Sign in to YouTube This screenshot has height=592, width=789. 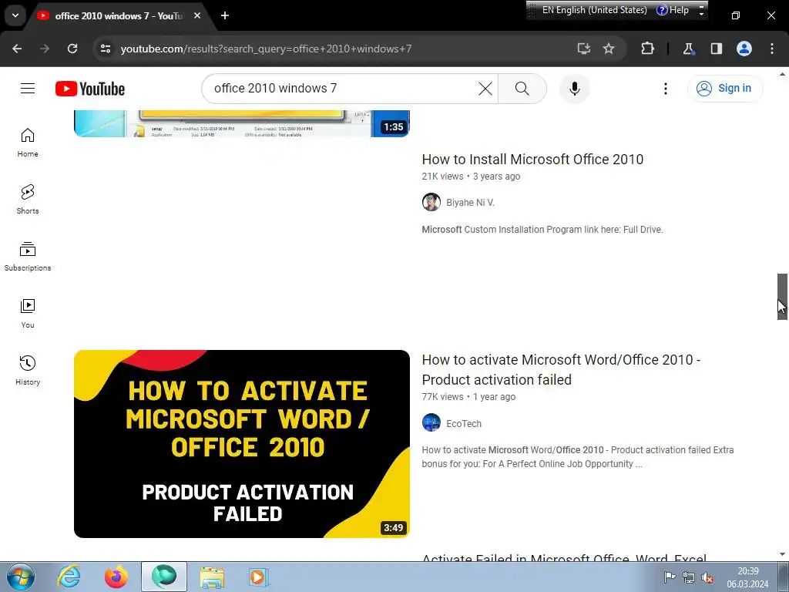[725, 89]
